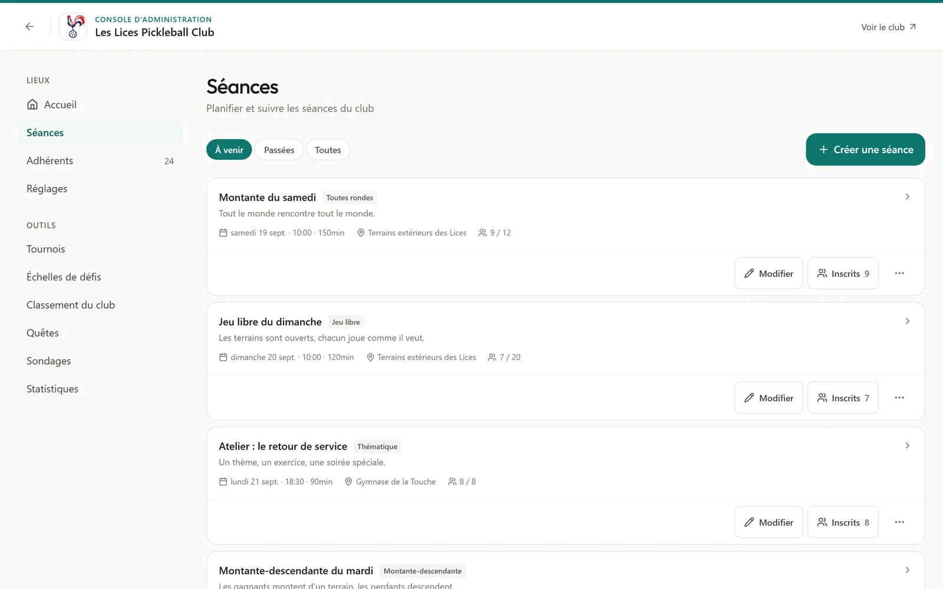The height and width of the screenshot is (589, 943).
Task: Open Sondages in the sidebar
Action: pyautogui.click(x=100, y=361)
